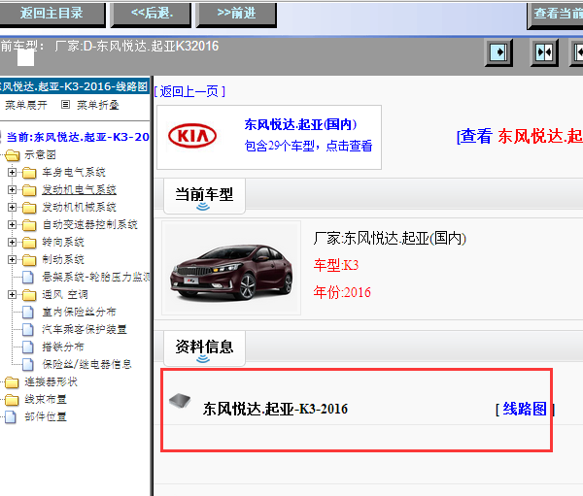583x496 pixels.
Task: Collapse the menu tree via 菜单折叠
Action: pos(98,105)
